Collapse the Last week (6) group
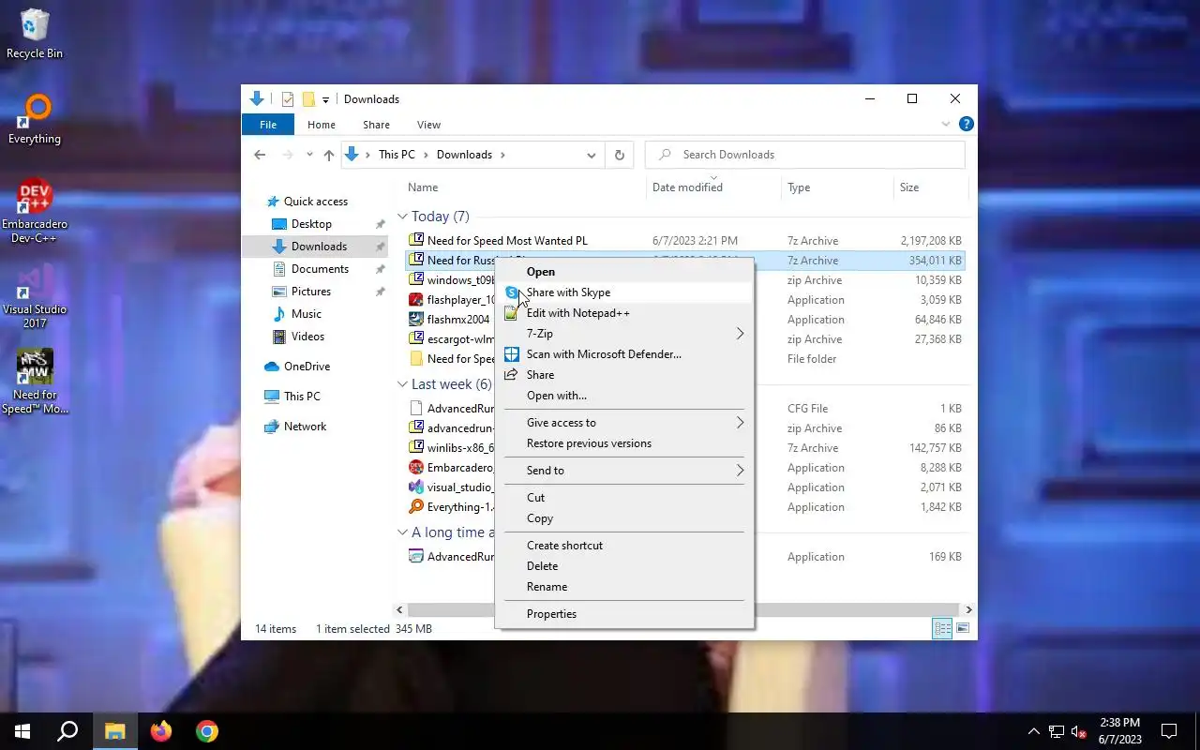Screen dimensions: 1200x750 [402, 384]
